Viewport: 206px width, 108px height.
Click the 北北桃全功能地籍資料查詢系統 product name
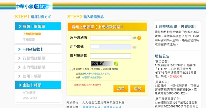tap(103, 102)
